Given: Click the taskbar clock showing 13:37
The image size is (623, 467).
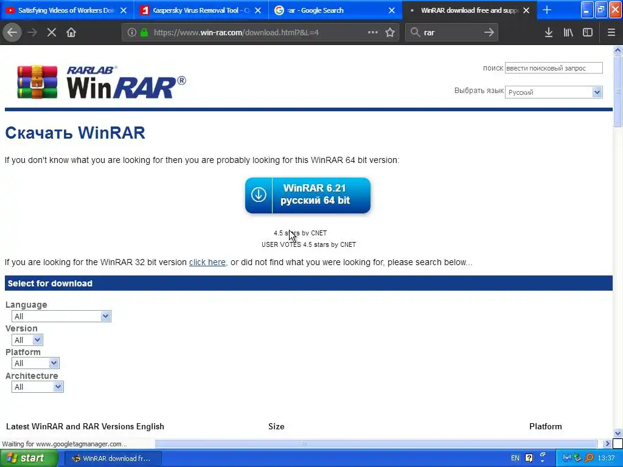Looking at the screenshot, I should point(606,458).
